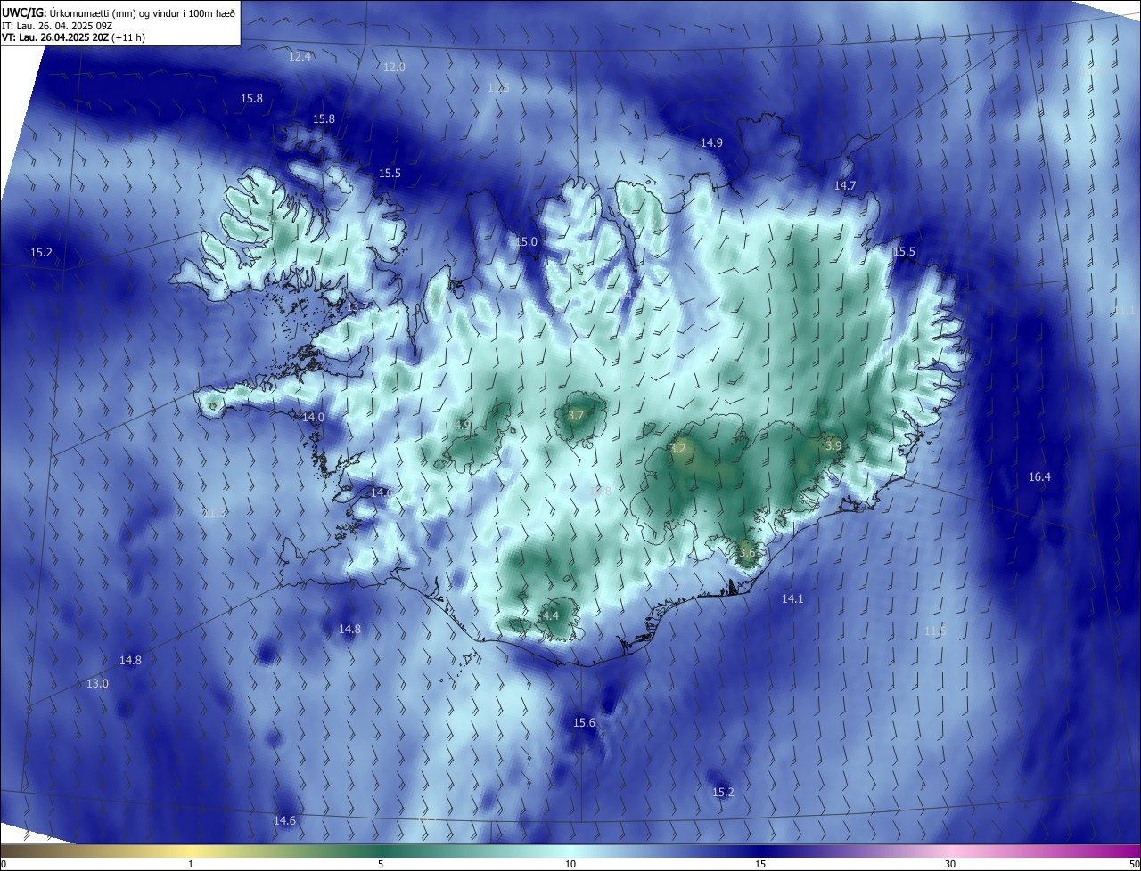Click the 'IT: Lau. 26. 04. 2025 09Z' line

[x=55, y=26]
